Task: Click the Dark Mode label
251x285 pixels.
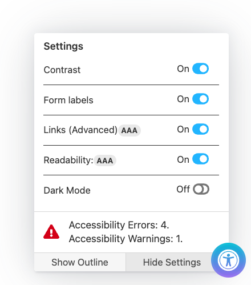Action: coord(67,190)
